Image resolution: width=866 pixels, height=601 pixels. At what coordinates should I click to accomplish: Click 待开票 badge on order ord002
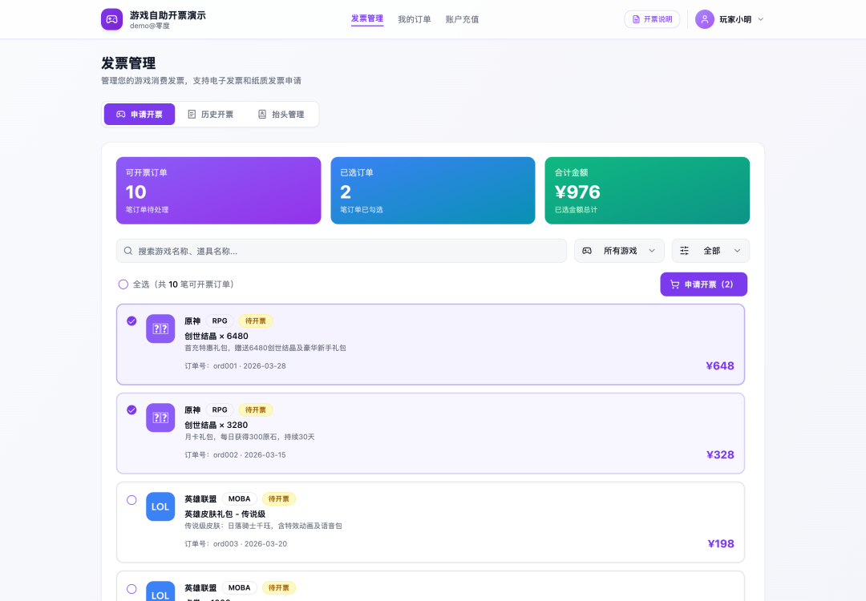pos(255,410)
